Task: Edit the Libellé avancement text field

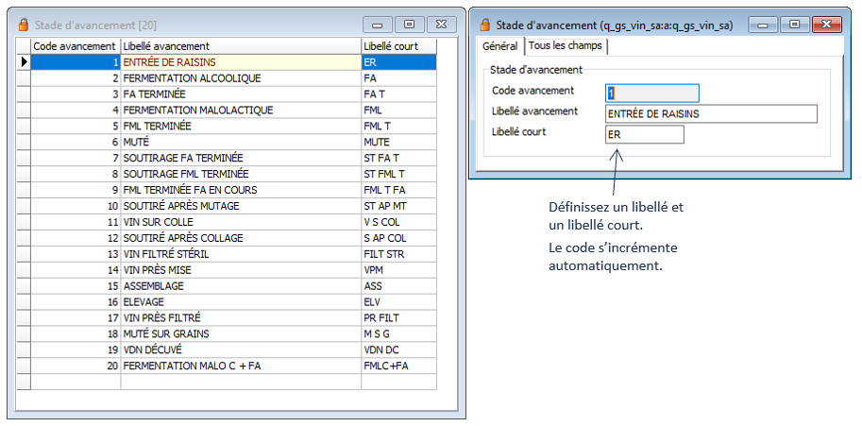Action: [x=710, y=113]
